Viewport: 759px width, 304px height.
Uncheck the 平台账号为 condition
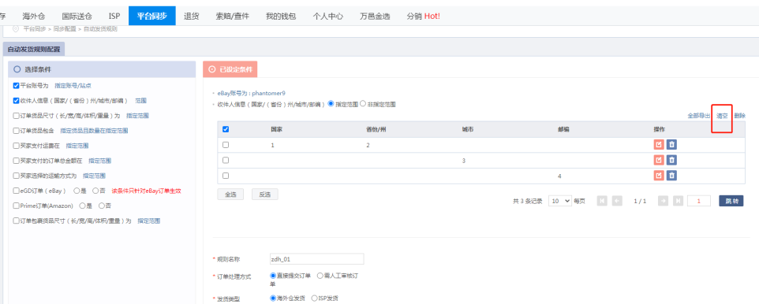click(x=16, y=86)
